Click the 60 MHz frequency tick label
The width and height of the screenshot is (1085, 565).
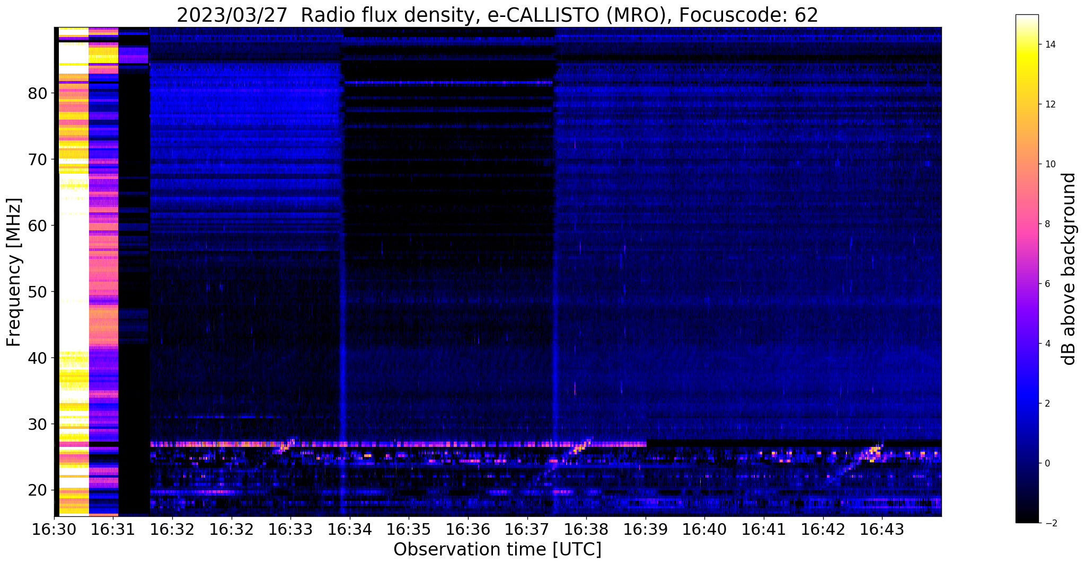(37, 226)
